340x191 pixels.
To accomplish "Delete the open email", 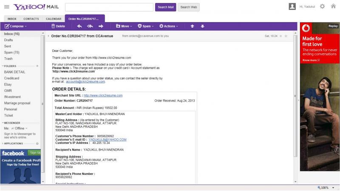I will click(58, 26).
